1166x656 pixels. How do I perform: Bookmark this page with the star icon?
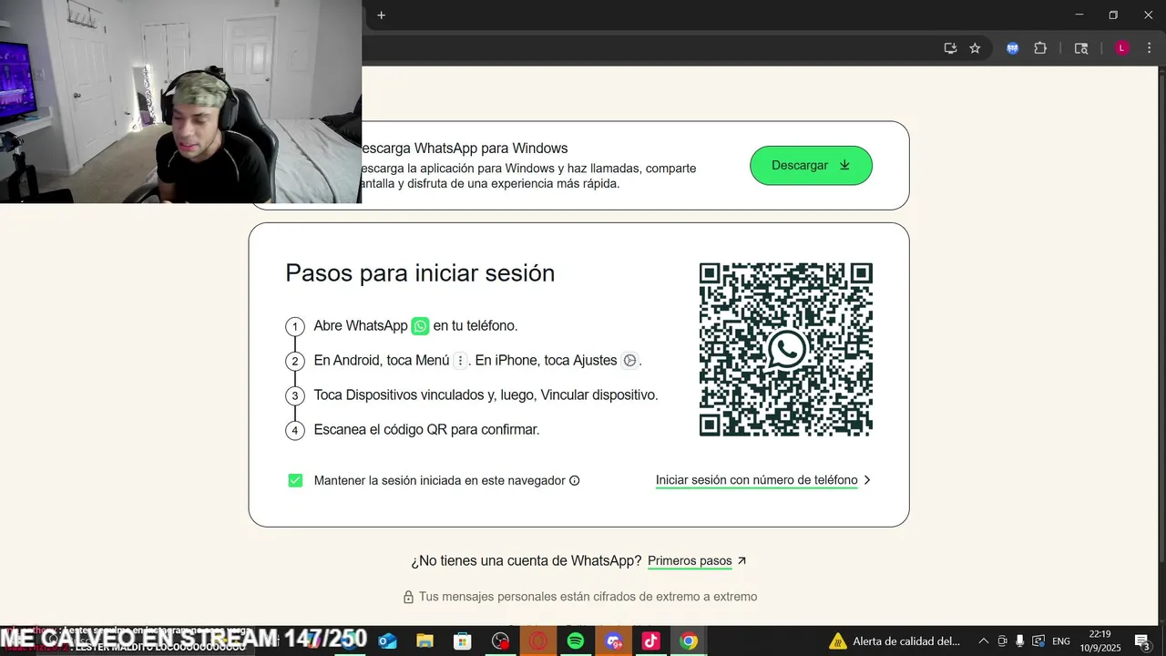pyautogui.click(x=975, y=48)
